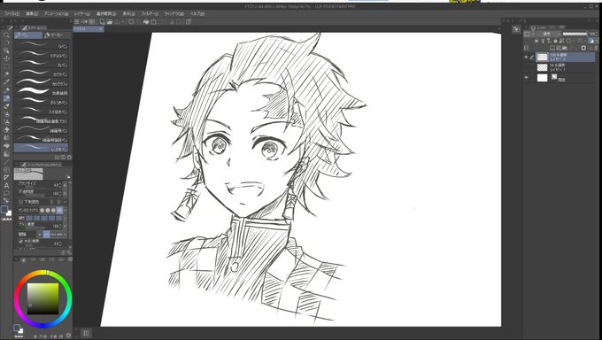
Task: Select the Frame Border tool
Action: pos(6,169)
